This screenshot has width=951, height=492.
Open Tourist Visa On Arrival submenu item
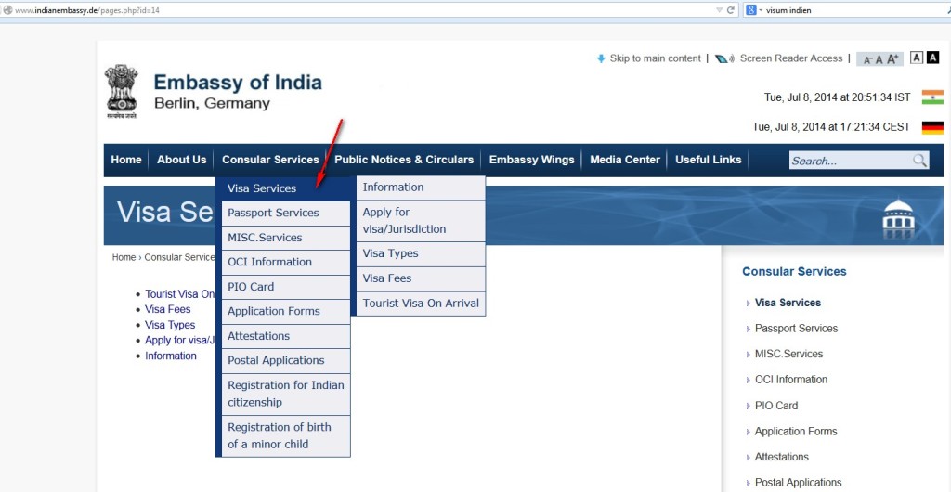(x=421, y=304)
